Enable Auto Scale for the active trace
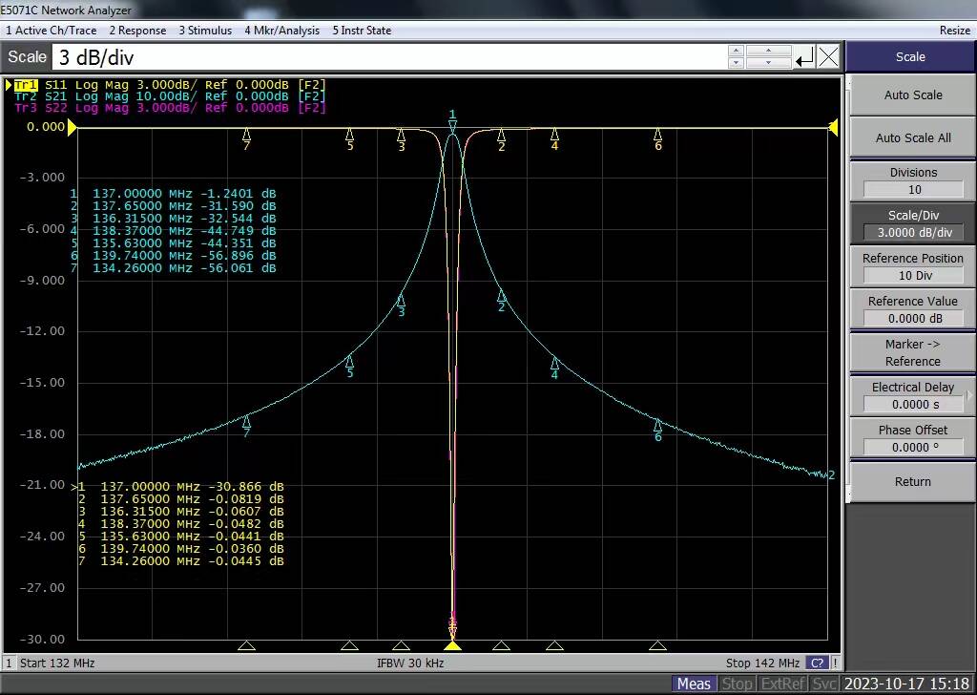Image resolution: width=977 pixels, height=695 pixels. 910,95
